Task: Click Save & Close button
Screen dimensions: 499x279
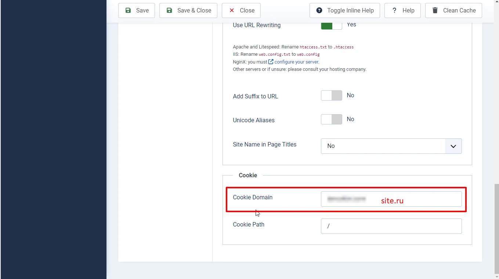Action: [188, 11]
